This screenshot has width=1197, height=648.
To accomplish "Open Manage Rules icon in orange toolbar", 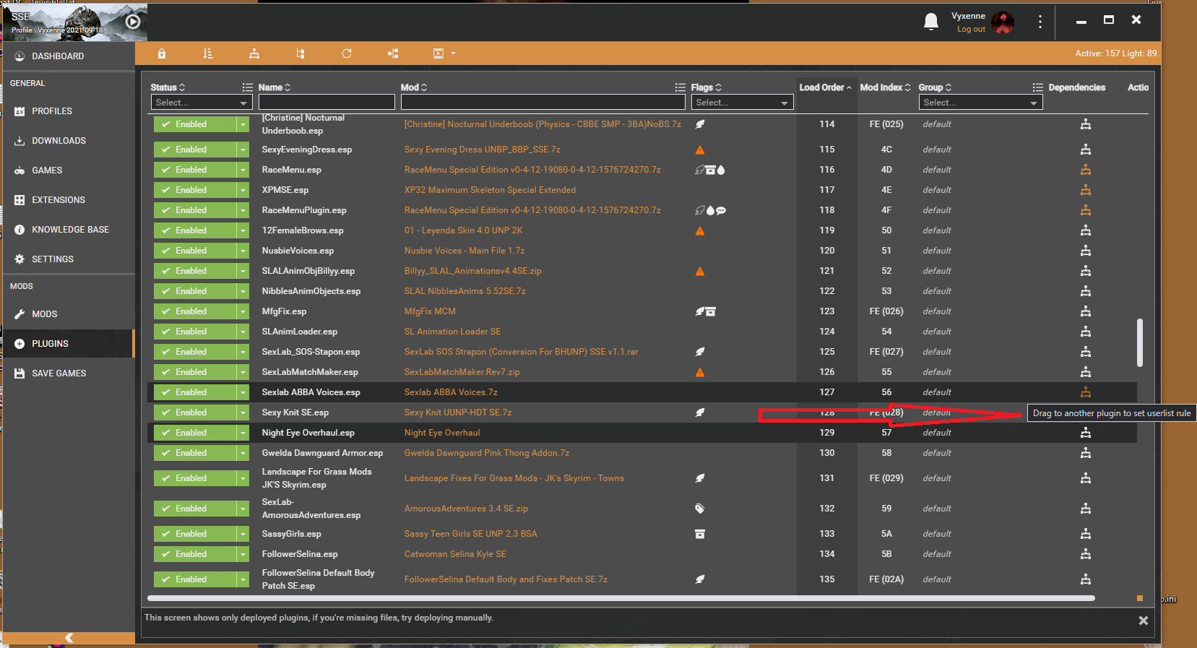I will pyautogui.click(x=254, y=53).
